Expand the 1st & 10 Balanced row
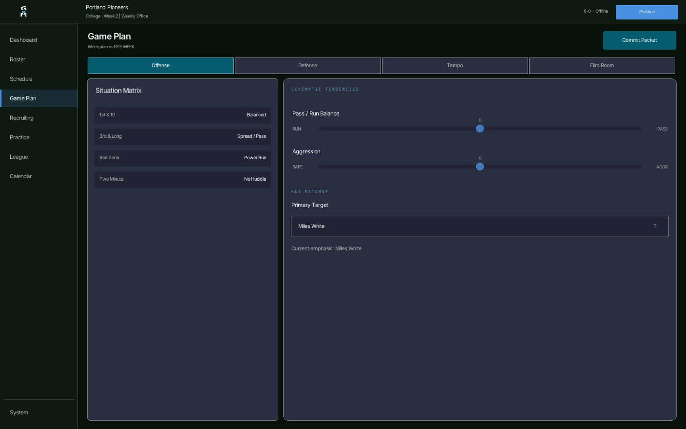Image resolution: width=686 pixels, height=429 pixels. click(183, 115)
